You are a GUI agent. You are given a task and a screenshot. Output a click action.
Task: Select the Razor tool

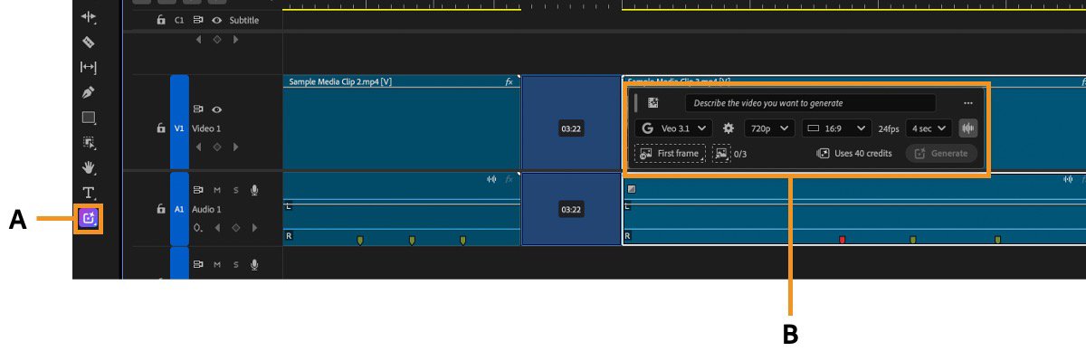[x=89, y=42]
